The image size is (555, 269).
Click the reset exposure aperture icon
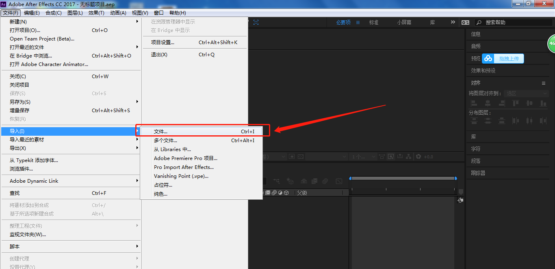pos(419,157)
